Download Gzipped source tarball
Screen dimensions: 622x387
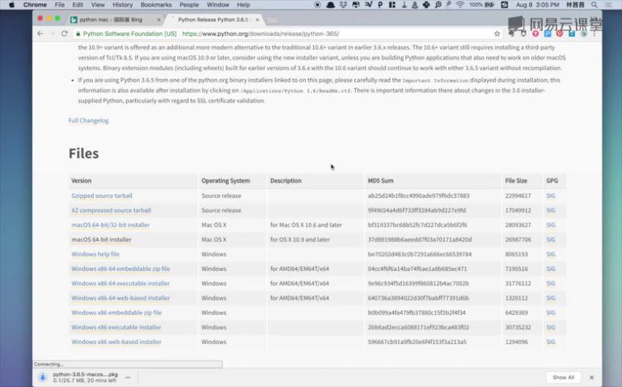102,196
